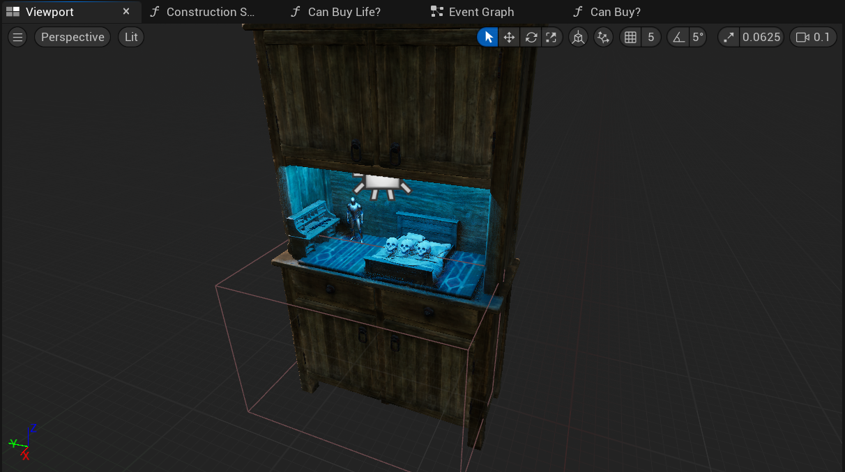
Task: Toggle scale snapping
Action: pos(729,38)
